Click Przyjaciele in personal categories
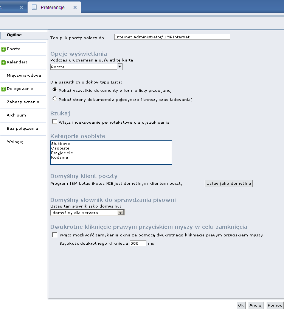This screenshot has height=310, width=284. (x=62, y=153)
